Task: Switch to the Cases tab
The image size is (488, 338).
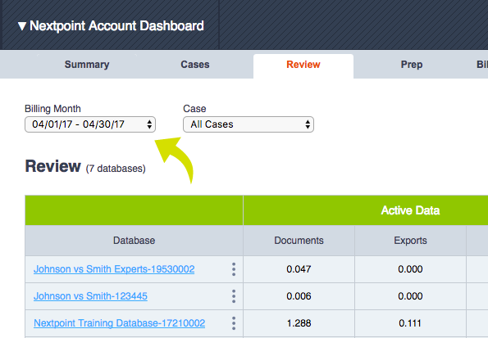Action: coord(195,65)
